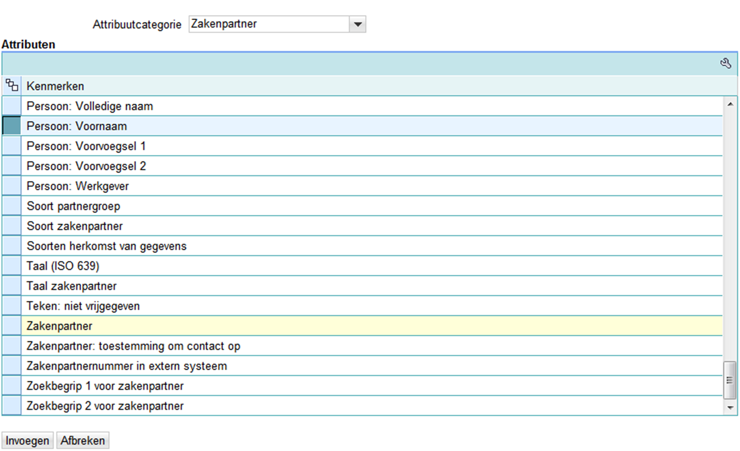Open table settings wrench icon

point(725,63)
